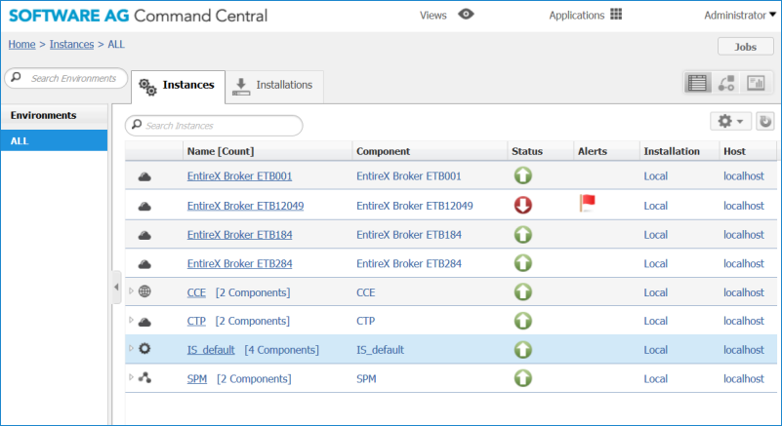782x426 pixels.
Task: Select the landscape topology view icon
Action: click(x=726, y=83)
